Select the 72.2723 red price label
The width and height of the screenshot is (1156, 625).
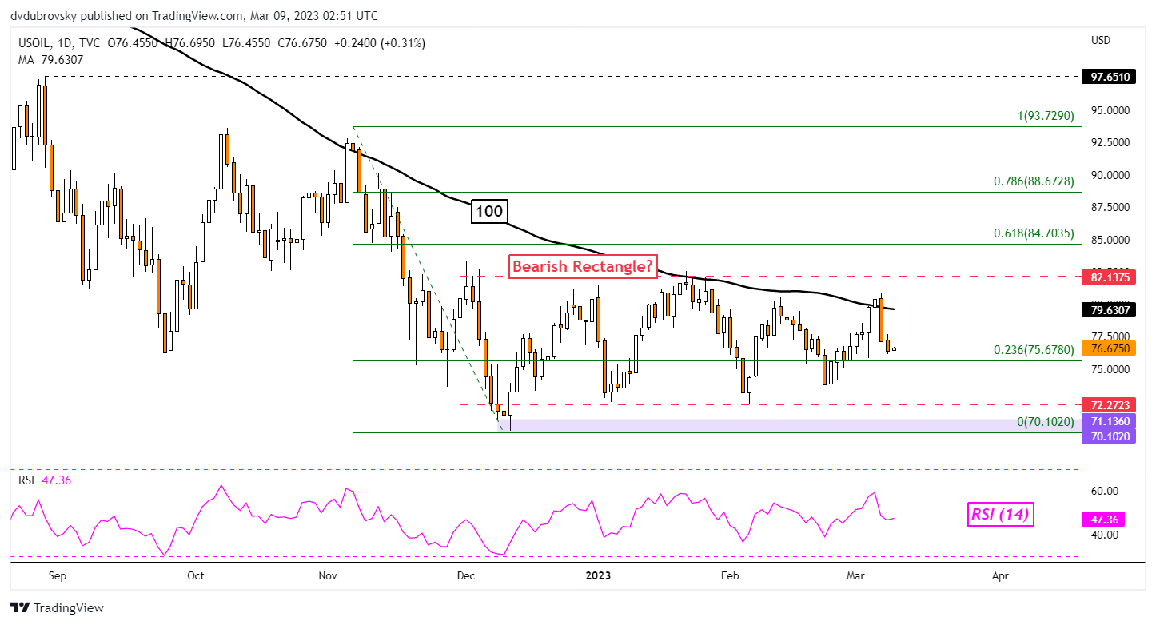(x=1110, y=405)
